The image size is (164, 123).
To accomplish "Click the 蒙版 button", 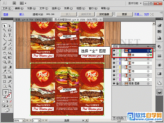I will coord(125,14).
